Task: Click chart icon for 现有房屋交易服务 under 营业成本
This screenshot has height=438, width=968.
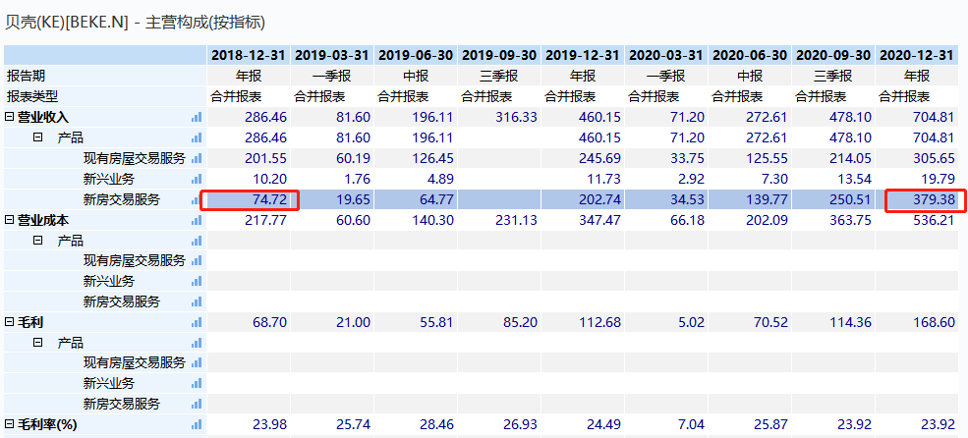Action: [x=197, y=260]
